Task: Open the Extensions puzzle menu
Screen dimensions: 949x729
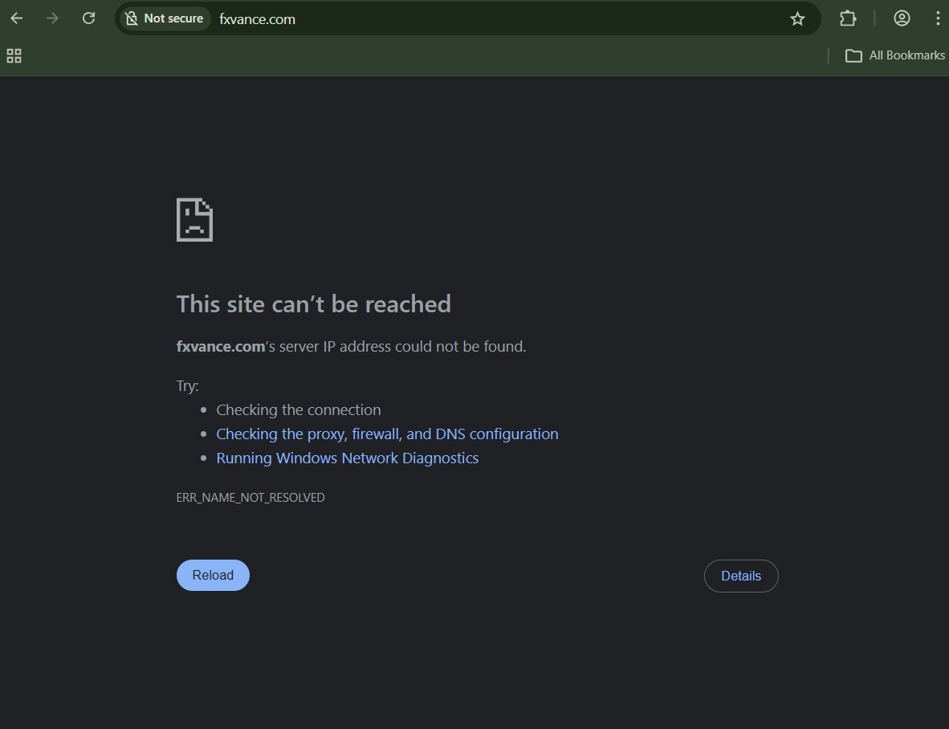Action: coord(847,18)
